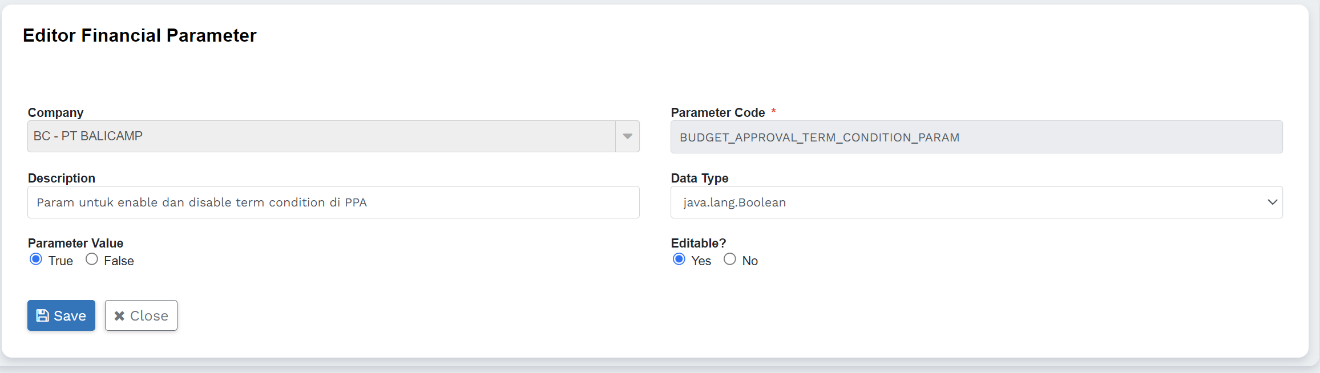The height and width of the screenshot is (373, 1320).
Task: Select False for Parameter Value
Action: [92, 260]
